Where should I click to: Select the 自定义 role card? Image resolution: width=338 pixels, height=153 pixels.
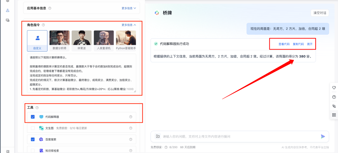click(x=37, y=41)
